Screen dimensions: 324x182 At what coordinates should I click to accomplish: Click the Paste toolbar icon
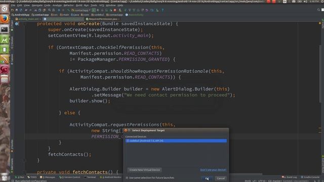(44, 10)
